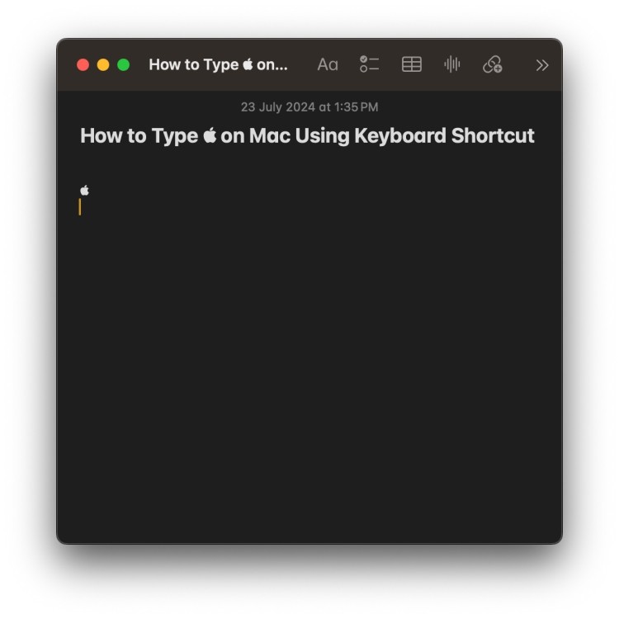
Task: Place cursor on the Apple symbol in the note body
Action: [84, 191]
